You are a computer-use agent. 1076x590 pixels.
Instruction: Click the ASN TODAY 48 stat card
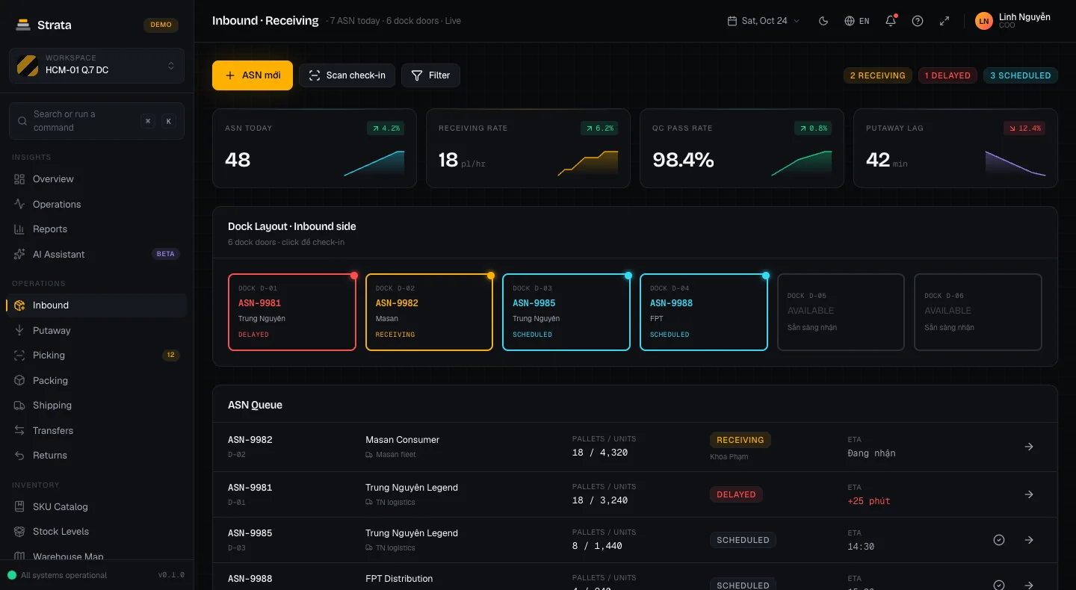[315, 148]
